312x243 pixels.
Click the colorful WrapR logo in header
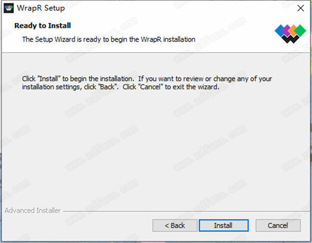coord(290,34)
